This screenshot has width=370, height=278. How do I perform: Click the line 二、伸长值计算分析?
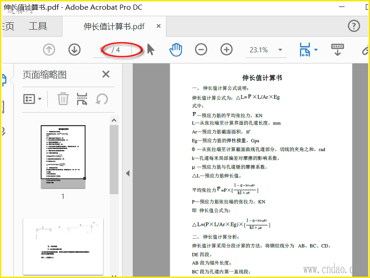coord(216,237)
